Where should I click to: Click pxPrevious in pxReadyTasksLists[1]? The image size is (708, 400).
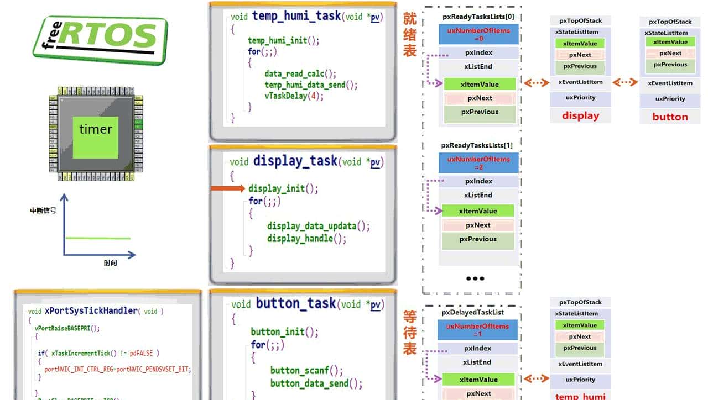[x=478, y=240]
